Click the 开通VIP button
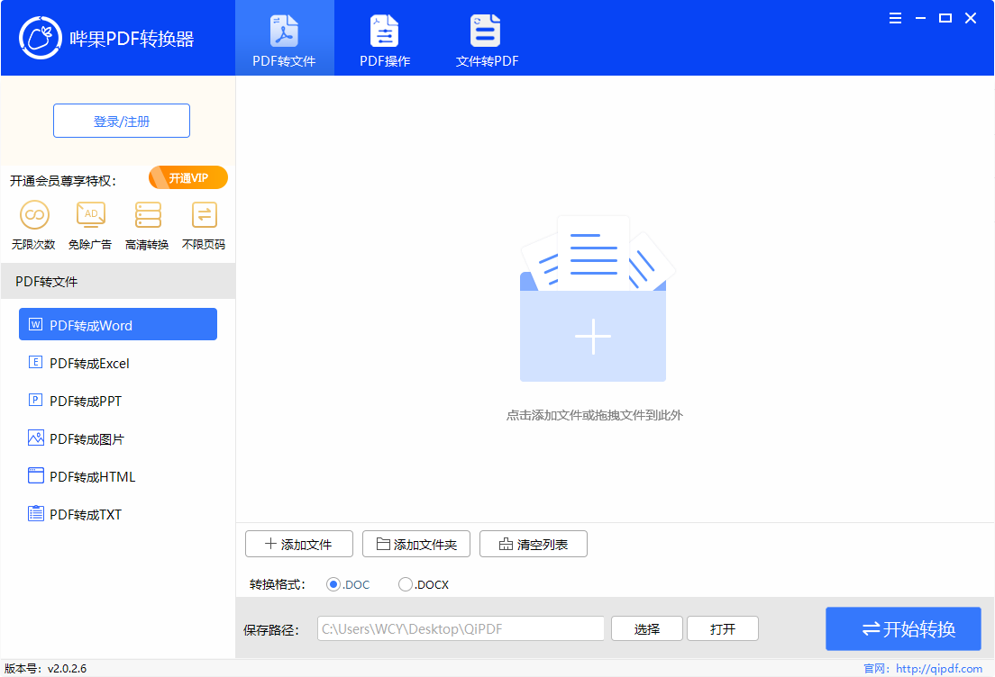995x677 pixels. [x=187, y=177]
